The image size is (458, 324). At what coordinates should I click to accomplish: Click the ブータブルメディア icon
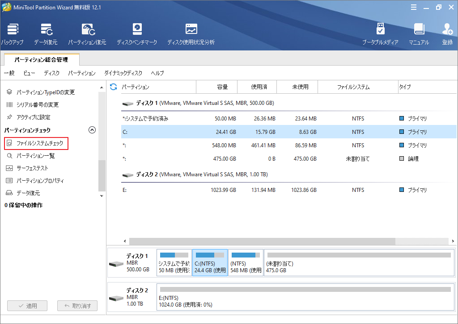coord(380,34)
